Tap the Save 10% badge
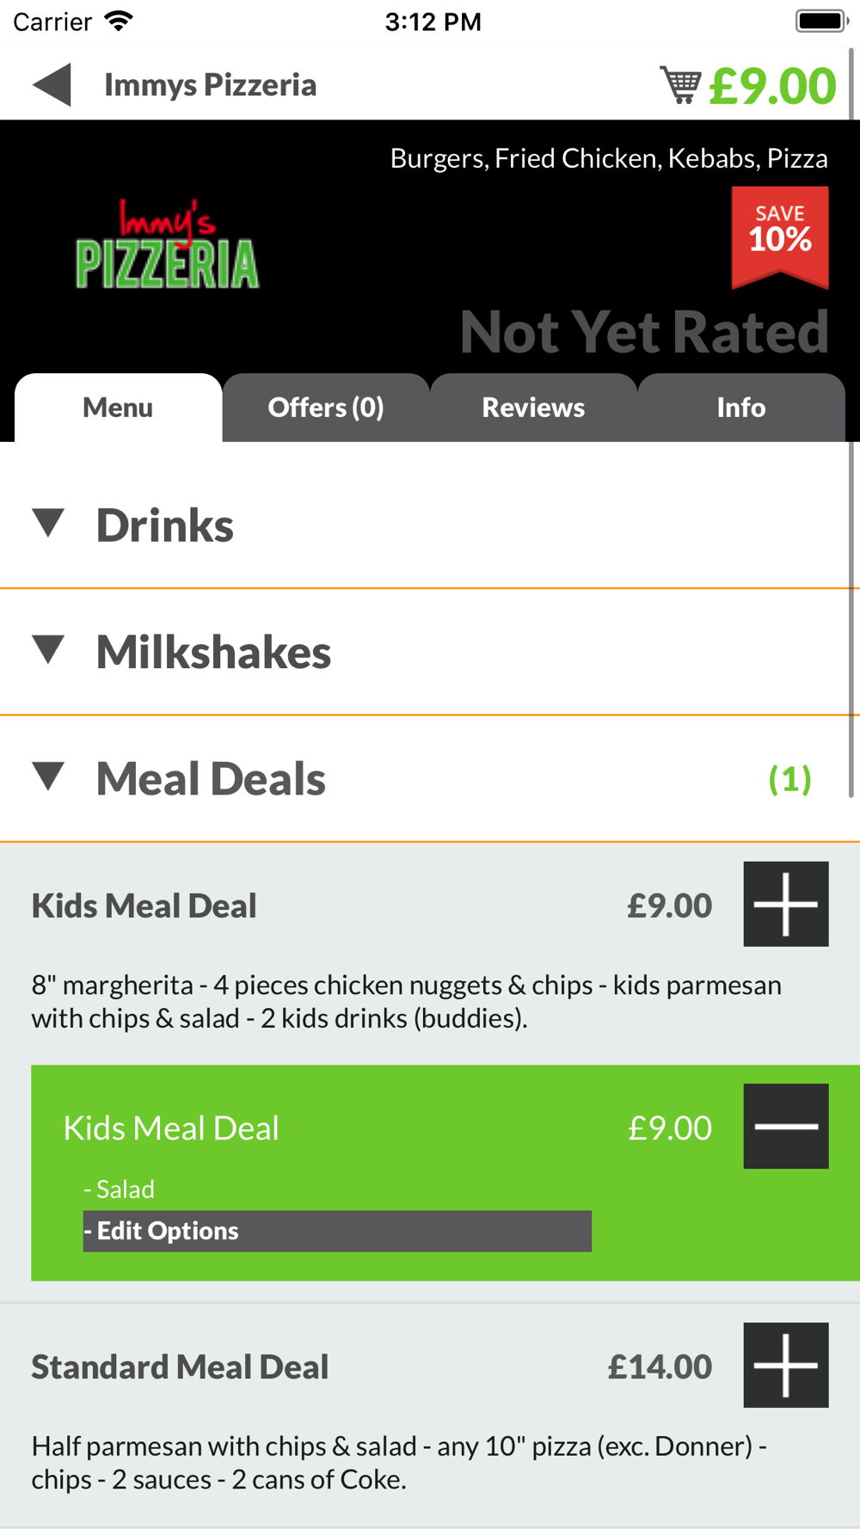Image resolution: width=860 pixels, height=1529 pixels. pos(780,235)
